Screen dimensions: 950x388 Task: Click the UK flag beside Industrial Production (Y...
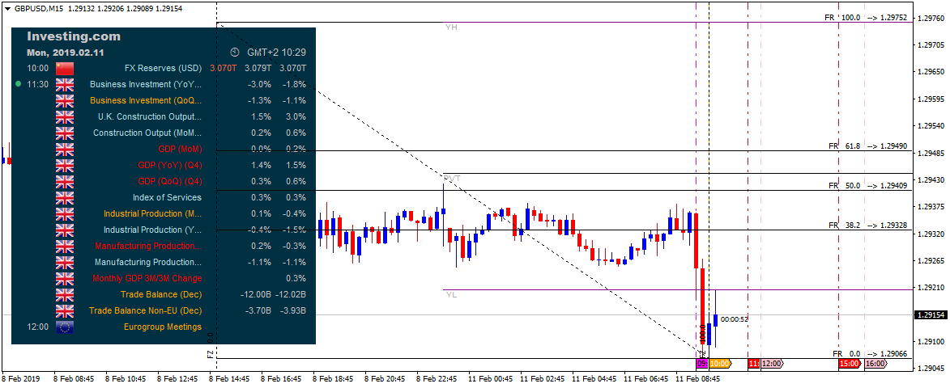click(x=64, y=230)
